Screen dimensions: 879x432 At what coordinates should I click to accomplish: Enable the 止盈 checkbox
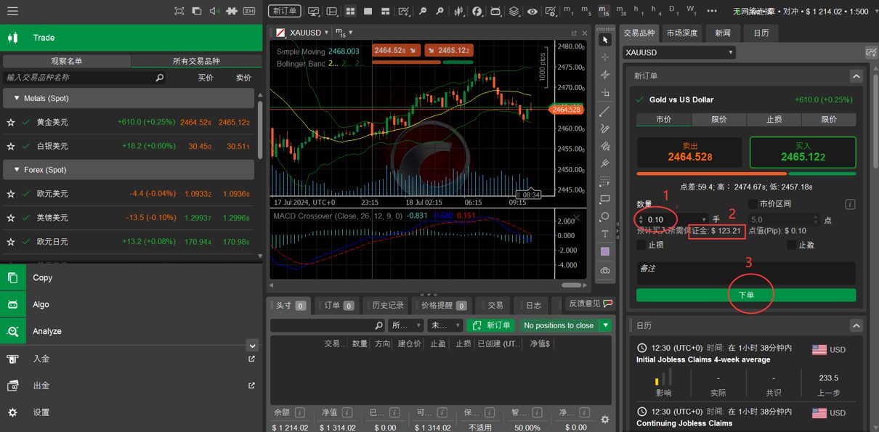792,245
